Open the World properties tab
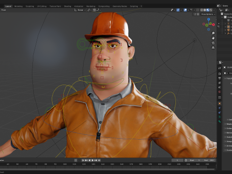Viewport: 232px width, 174px height. click(x=219, y=92)
